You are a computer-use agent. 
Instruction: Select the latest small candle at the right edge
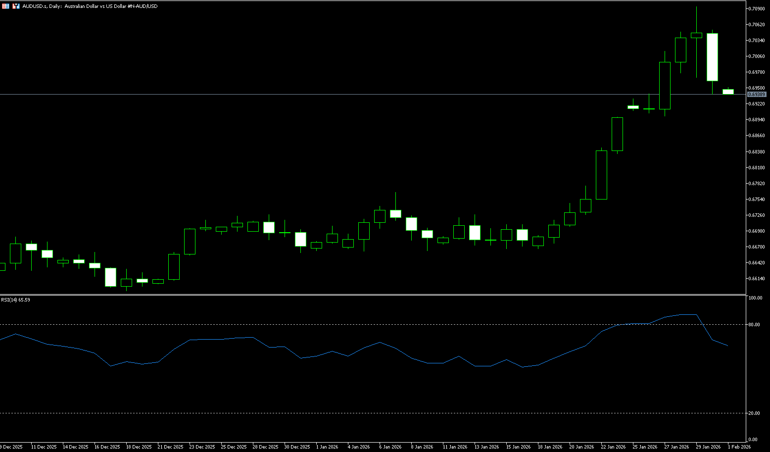tap(728, 92)
